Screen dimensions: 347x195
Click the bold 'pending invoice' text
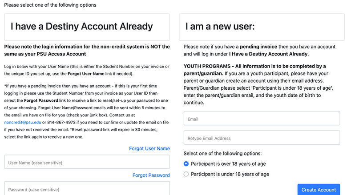[x=258, y=47]
